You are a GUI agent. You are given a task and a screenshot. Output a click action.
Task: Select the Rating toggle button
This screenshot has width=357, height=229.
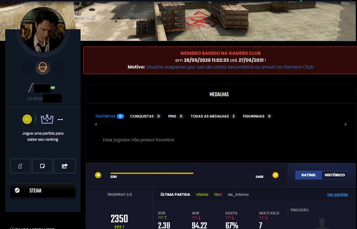tap(309, 175)
